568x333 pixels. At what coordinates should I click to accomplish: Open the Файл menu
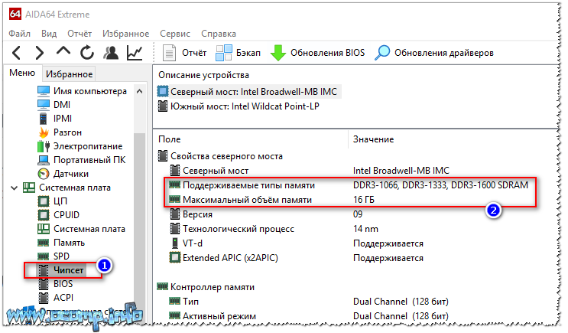20,34
